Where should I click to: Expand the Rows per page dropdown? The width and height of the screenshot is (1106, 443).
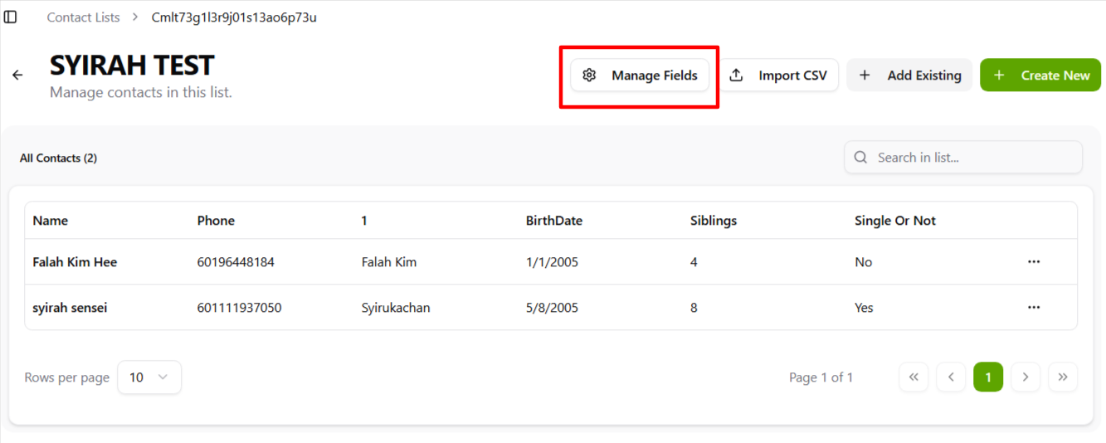click(149, 377)
